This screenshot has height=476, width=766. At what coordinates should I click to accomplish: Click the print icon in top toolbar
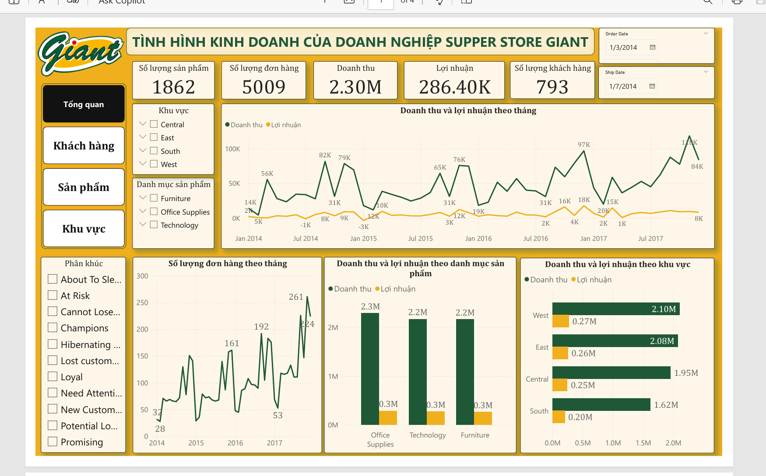737,1
